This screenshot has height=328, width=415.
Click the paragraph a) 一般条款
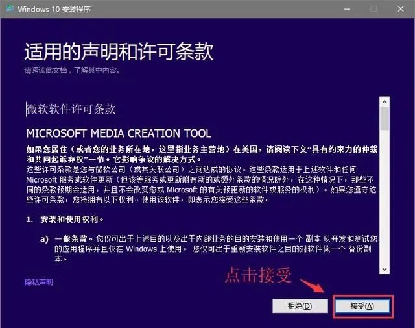209,249
